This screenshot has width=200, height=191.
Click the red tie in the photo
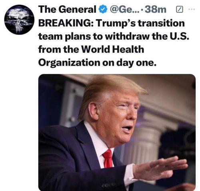click(x=108, y=159)
